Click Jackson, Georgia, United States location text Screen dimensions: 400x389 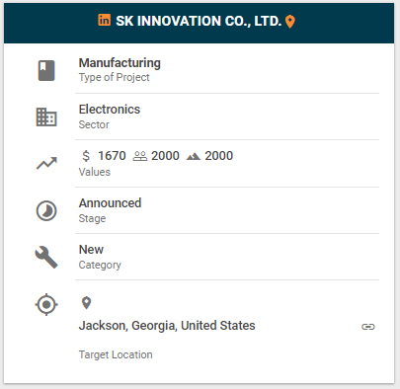point(167,326)
